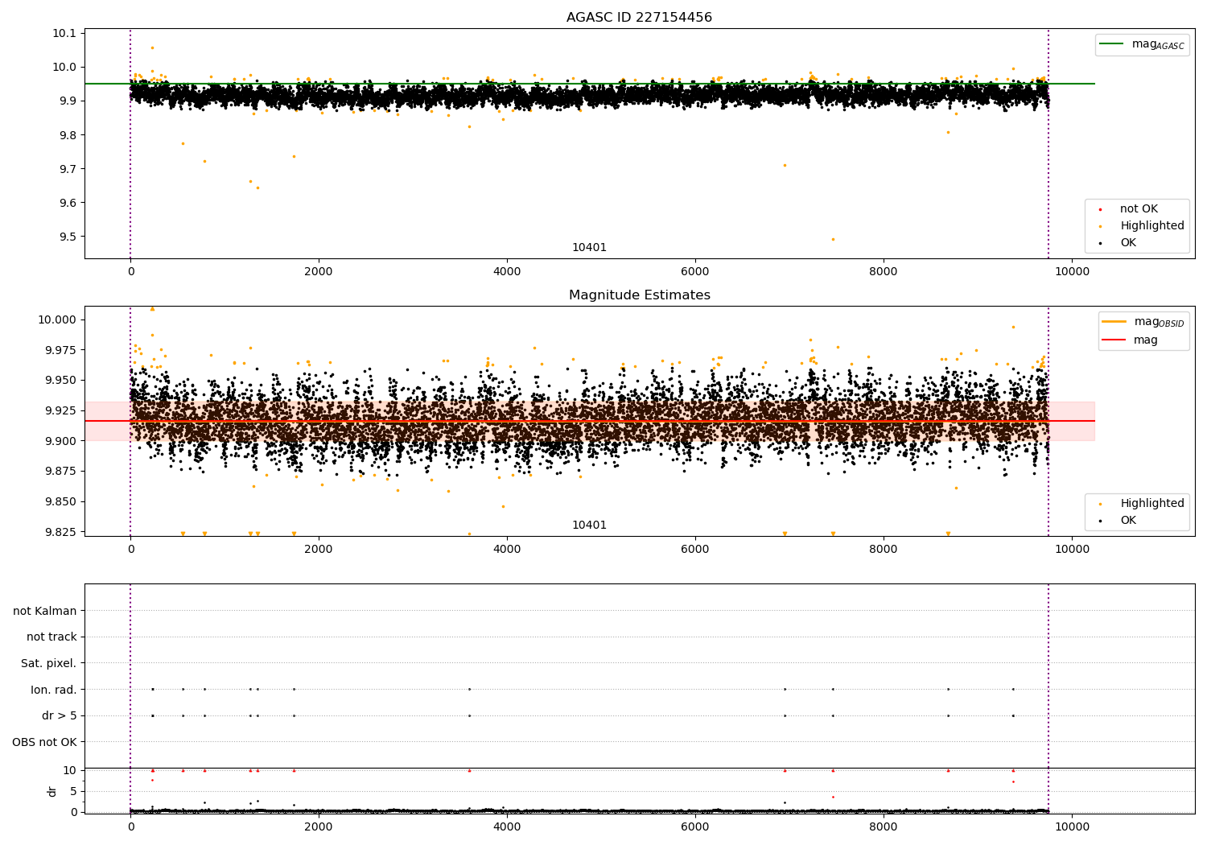Click the '10000' x-axis tick of the bottom plot
Viewport: 1207px width, 845px height.
[1072, 826]
